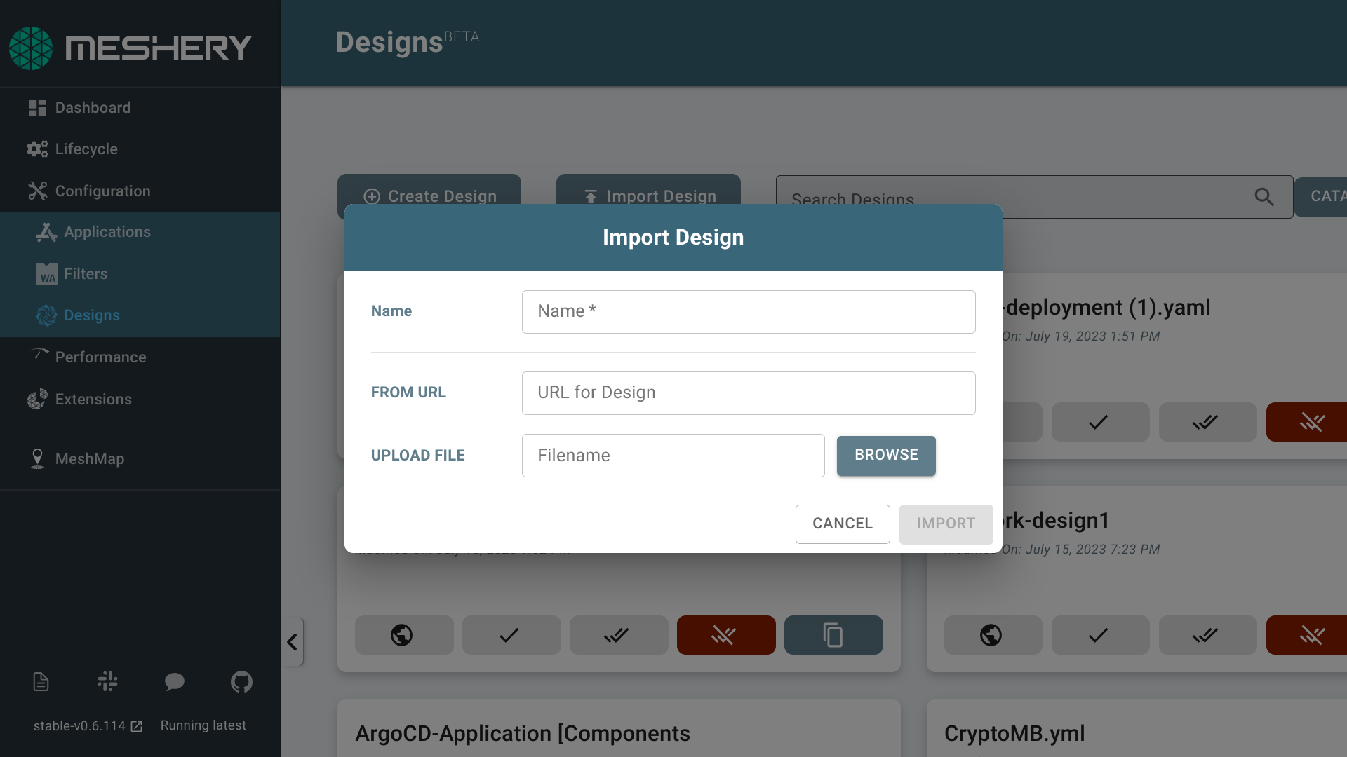
Task: Open the documentation icon in sidebar footer
Action: (x=41, y=681)
